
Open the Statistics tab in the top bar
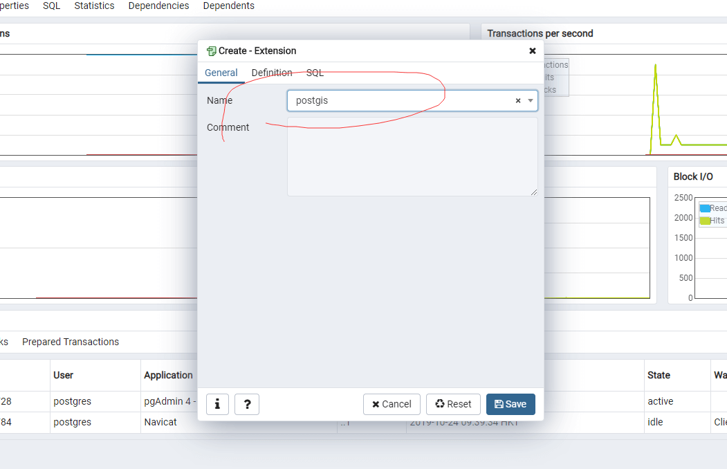(x=94, y=6)
